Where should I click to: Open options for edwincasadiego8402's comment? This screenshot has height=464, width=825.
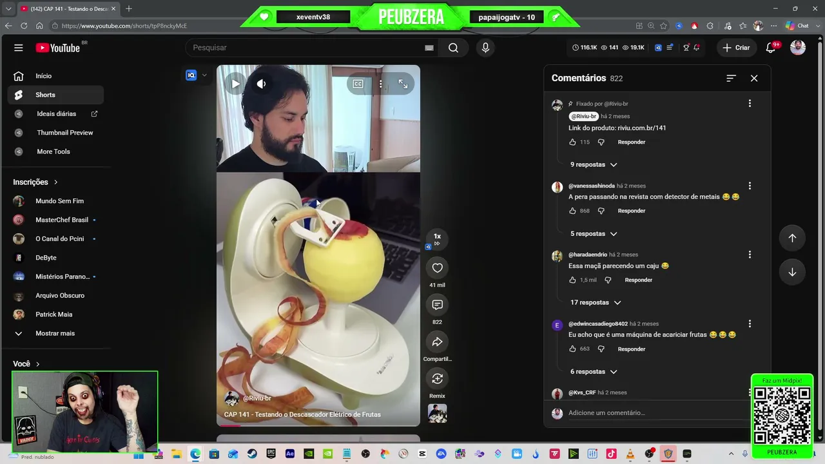click(750, 324)
